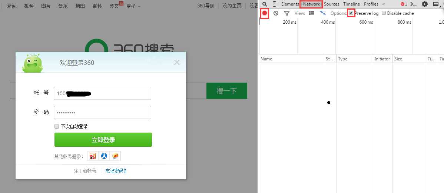
Task: Click the 立即登录 login button
Action: point(103,140)
